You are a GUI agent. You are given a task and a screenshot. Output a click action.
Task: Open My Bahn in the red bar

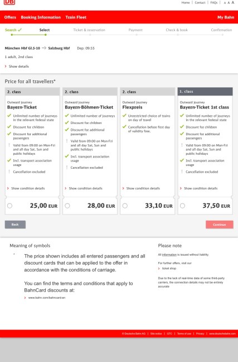point(226,17)
